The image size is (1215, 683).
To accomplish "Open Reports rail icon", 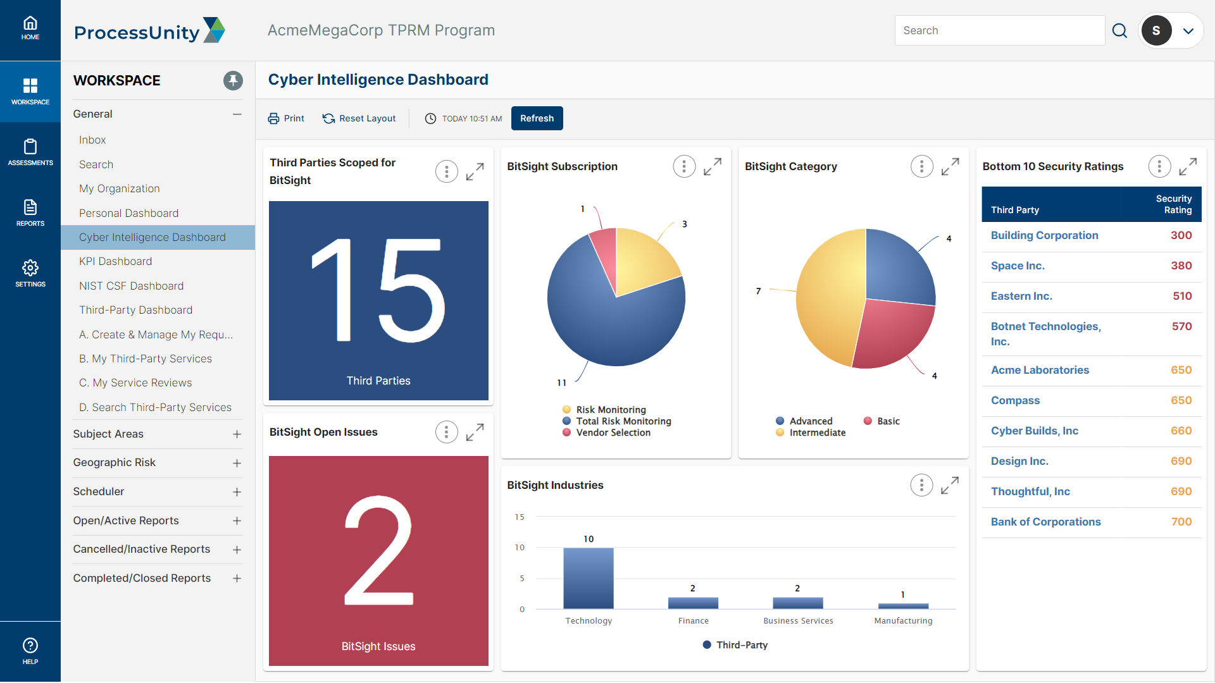I will click(30, 213).
